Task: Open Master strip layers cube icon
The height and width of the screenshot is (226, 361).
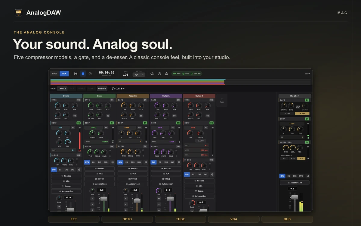Action: pos(307,176)
